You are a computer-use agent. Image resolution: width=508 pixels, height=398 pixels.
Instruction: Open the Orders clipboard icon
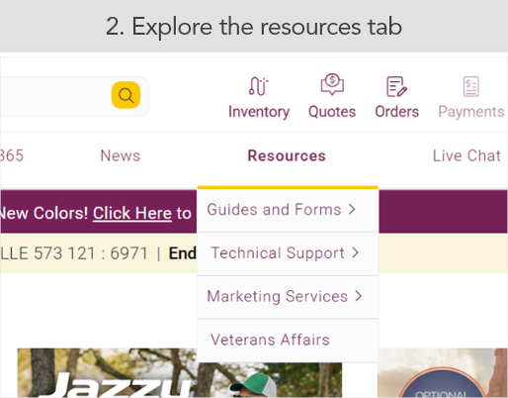coord(396,86)
